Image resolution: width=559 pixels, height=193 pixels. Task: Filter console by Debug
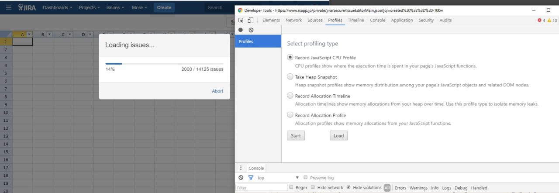point(461,188)
